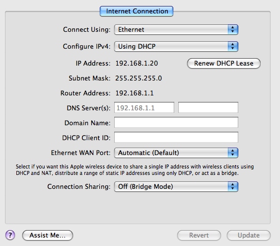The height and width of the screenshot is (246, 280).
Task: Open the help question mark button
Action: tap(10, 235)
